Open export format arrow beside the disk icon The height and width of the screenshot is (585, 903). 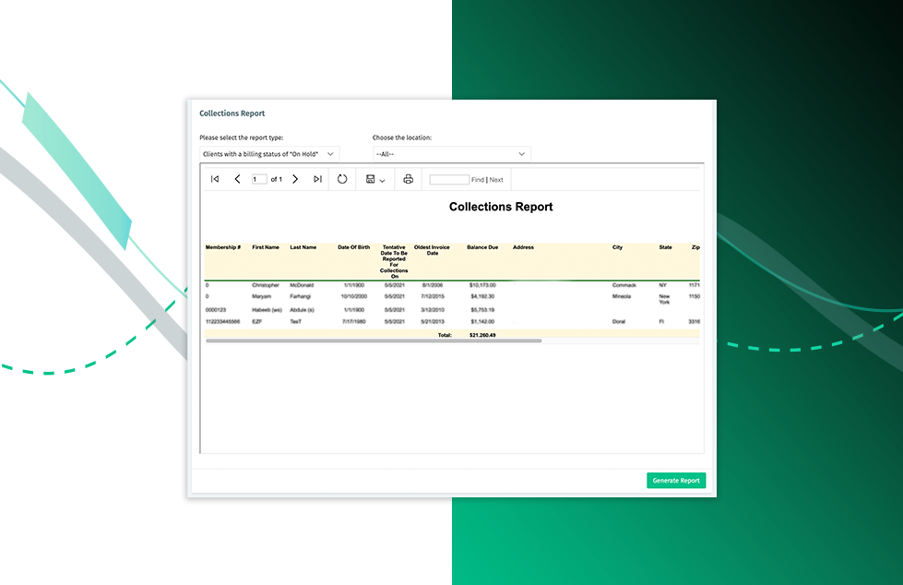coord(382,181)
